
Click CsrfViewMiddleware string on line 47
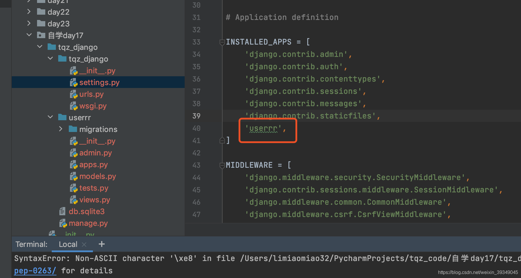point(345,214)
